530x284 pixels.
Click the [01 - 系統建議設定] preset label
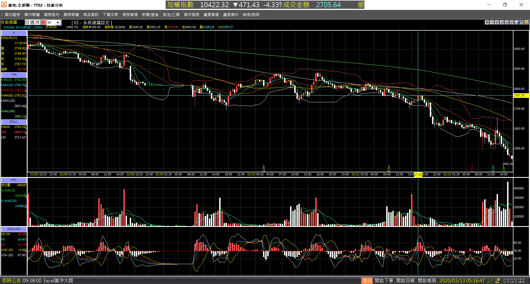(x=92, y=23)
